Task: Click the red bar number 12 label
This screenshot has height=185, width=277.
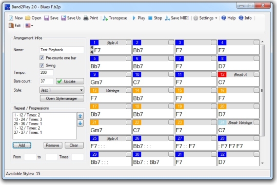Action: pyautogui.click(x=222, y=74)
